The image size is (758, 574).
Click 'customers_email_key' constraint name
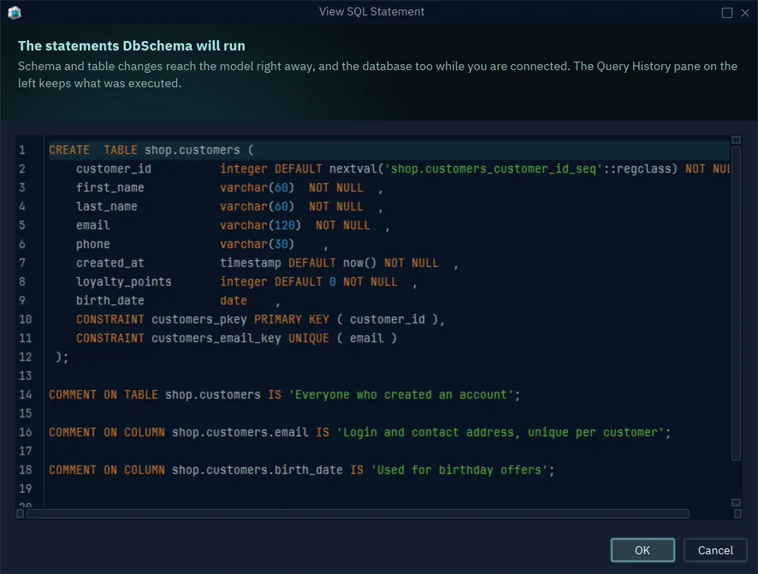216,338
